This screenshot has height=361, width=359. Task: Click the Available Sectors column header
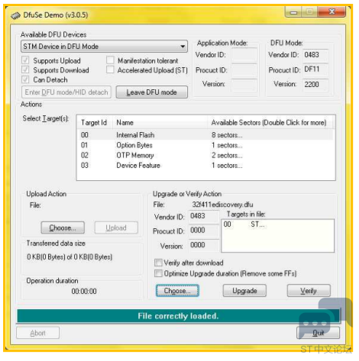[x=270, y=123]
